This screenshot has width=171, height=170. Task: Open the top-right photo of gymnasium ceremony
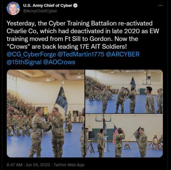coord(124,92)
